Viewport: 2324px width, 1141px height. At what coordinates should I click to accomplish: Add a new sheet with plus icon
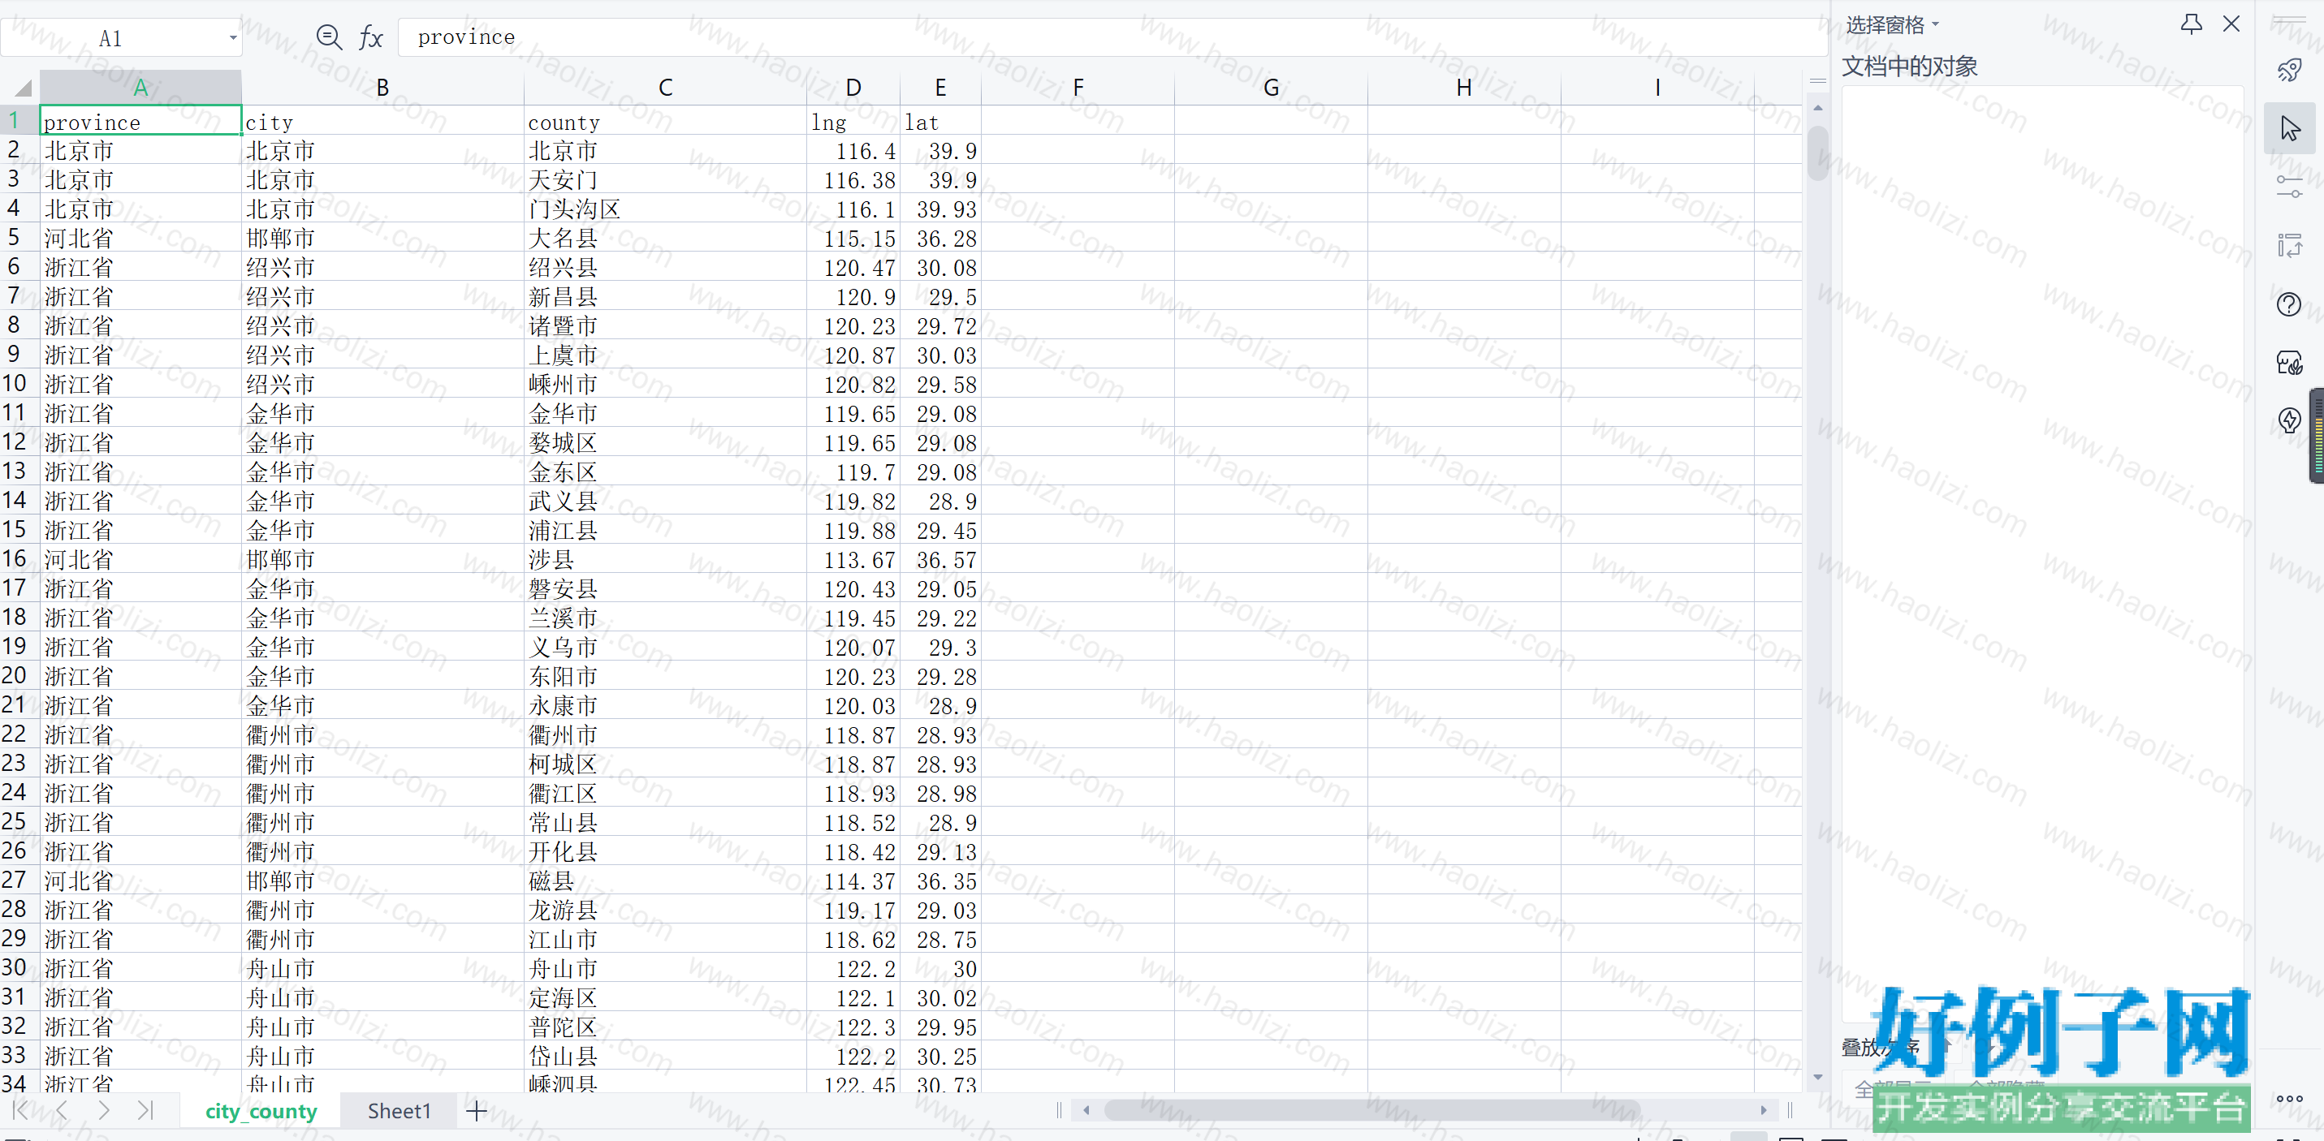point(477,1111)
